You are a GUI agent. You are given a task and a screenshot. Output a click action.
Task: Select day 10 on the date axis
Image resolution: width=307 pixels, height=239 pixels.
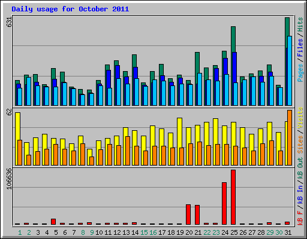[99, 232]
